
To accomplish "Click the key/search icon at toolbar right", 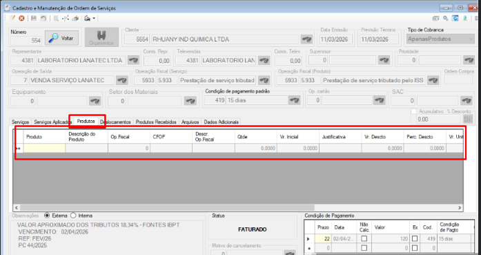I will point(445,19).
